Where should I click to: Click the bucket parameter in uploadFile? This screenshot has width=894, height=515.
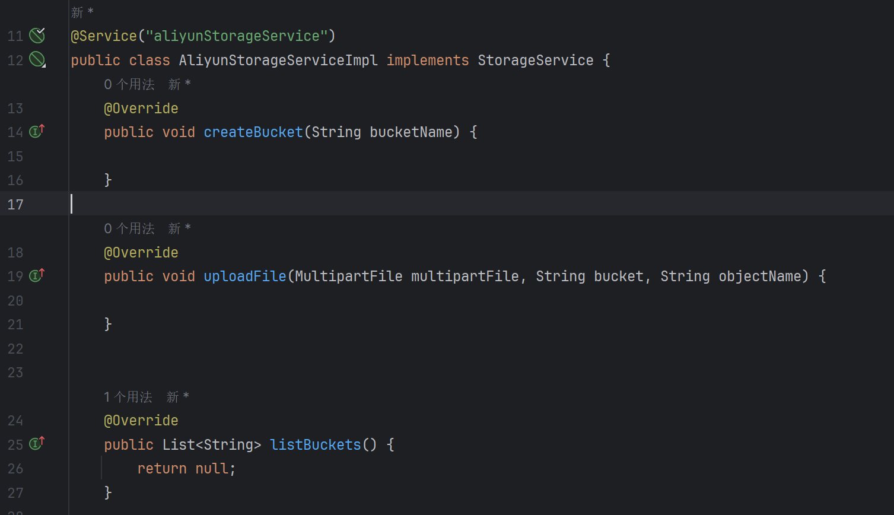click(x=619, y=276)
